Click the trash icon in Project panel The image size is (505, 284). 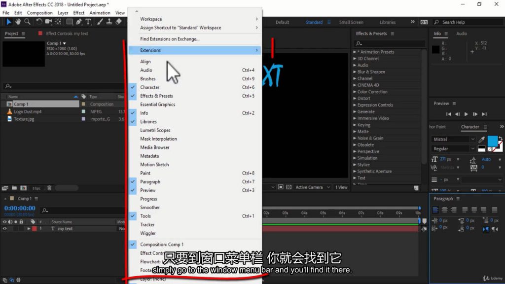coord(49,188)
